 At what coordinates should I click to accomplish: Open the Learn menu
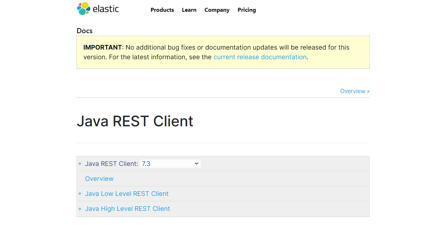click(189, 10)
